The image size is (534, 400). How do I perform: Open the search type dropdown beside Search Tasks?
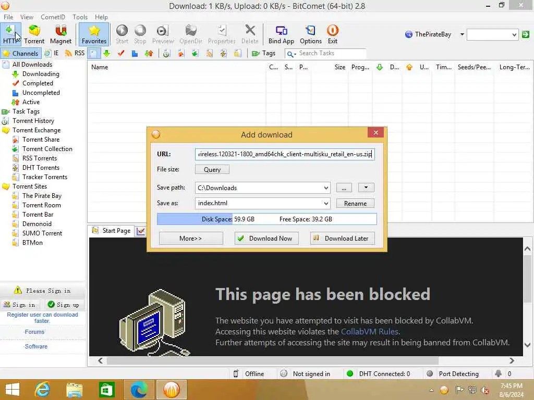[x=292, y=54]
